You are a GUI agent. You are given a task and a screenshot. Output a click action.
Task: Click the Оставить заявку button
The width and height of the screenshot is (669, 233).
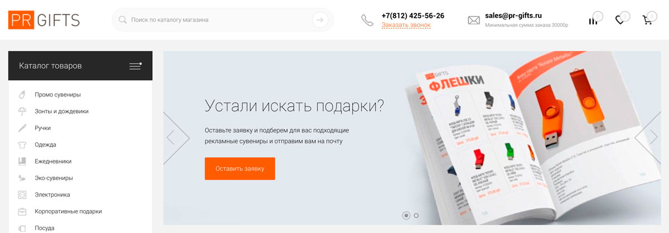(x=240, y=168)
